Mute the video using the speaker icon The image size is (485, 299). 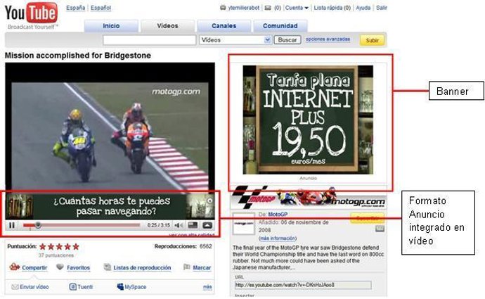[179, 225]
